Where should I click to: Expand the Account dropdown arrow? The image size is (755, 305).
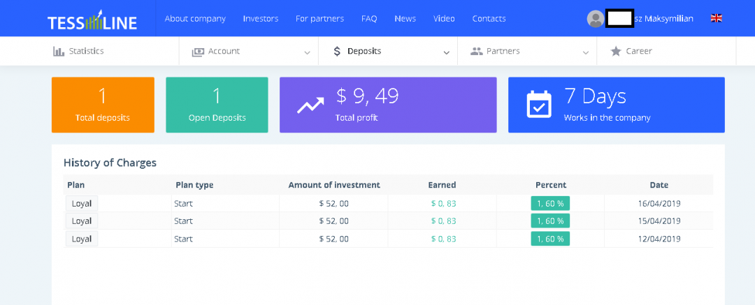[x=307, y=52]
